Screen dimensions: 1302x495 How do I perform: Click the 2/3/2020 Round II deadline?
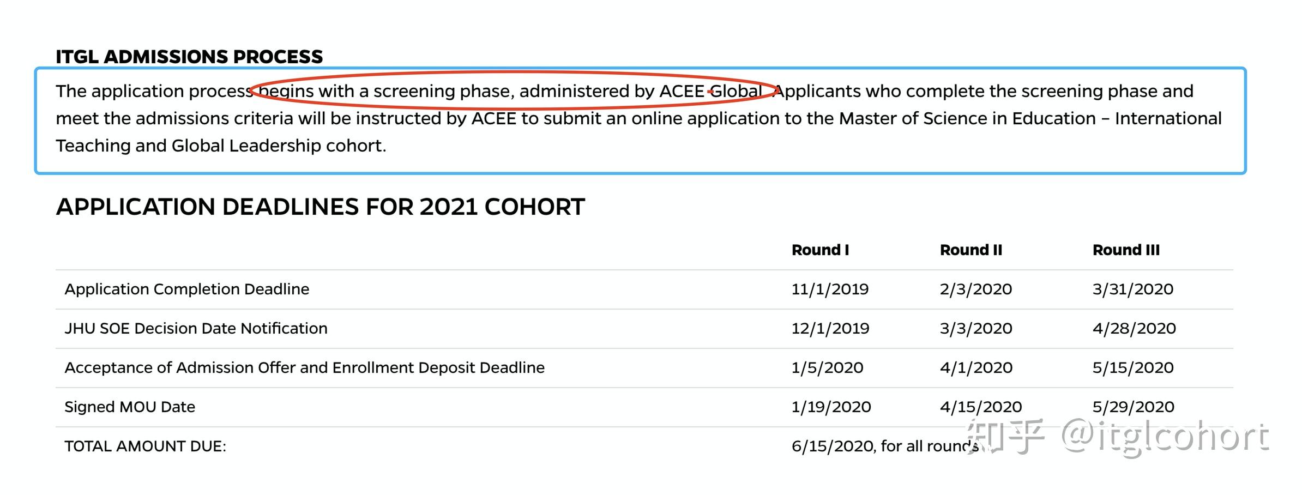pos(975,289)
